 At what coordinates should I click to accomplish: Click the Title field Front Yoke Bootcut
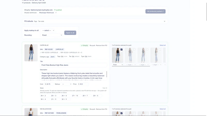tap(73, 65)
